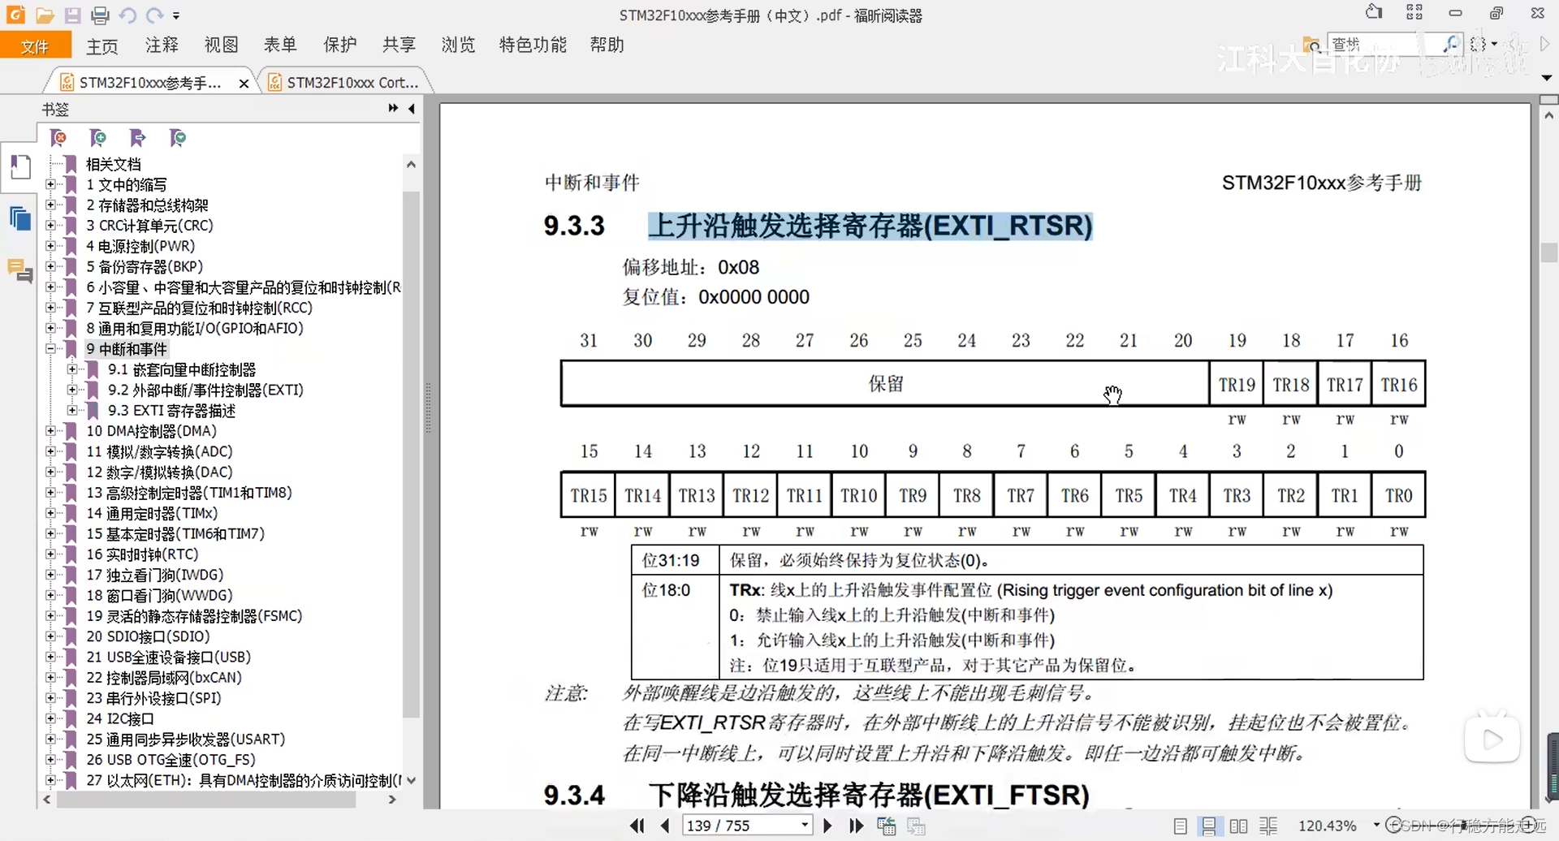
Task: Open the 共享 ribbon tab
Action: tap(399, 45)
